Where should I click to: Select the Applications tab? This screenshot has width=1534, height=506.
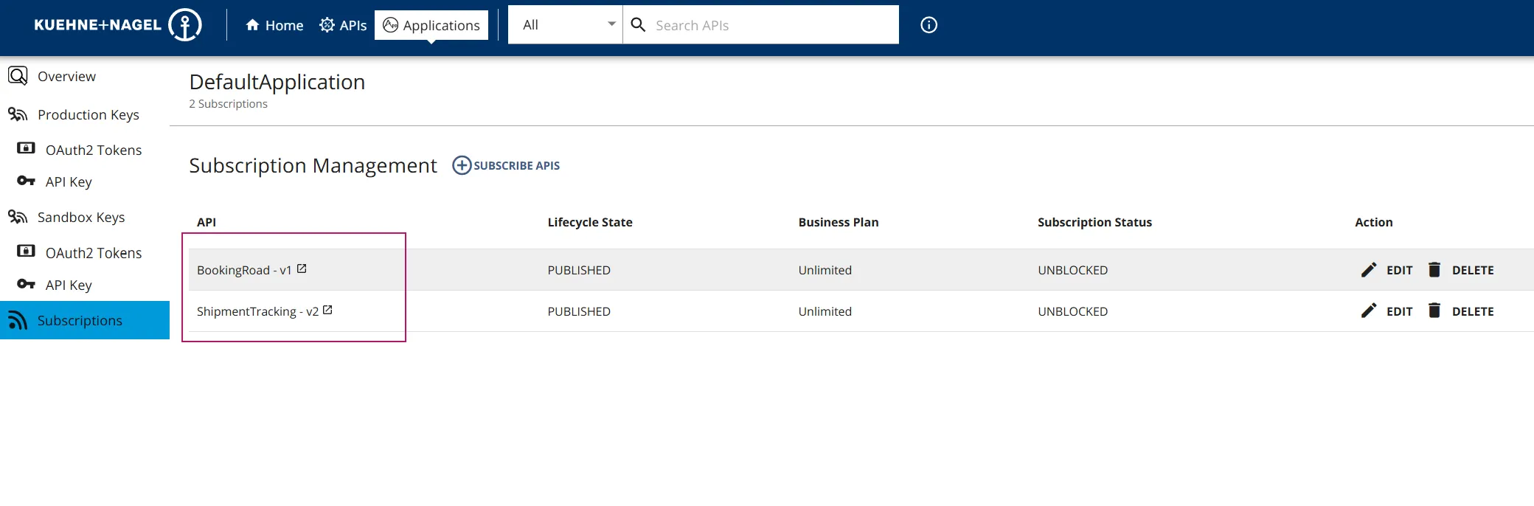pyautogui.click(x=431, y=25)
